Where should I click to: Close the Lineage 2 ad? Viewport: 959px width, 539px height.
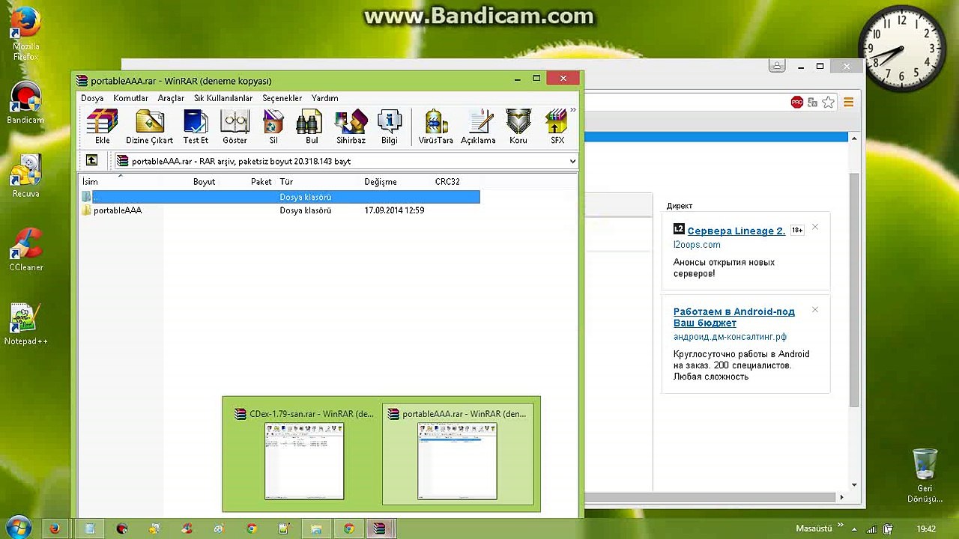(815, 228)
